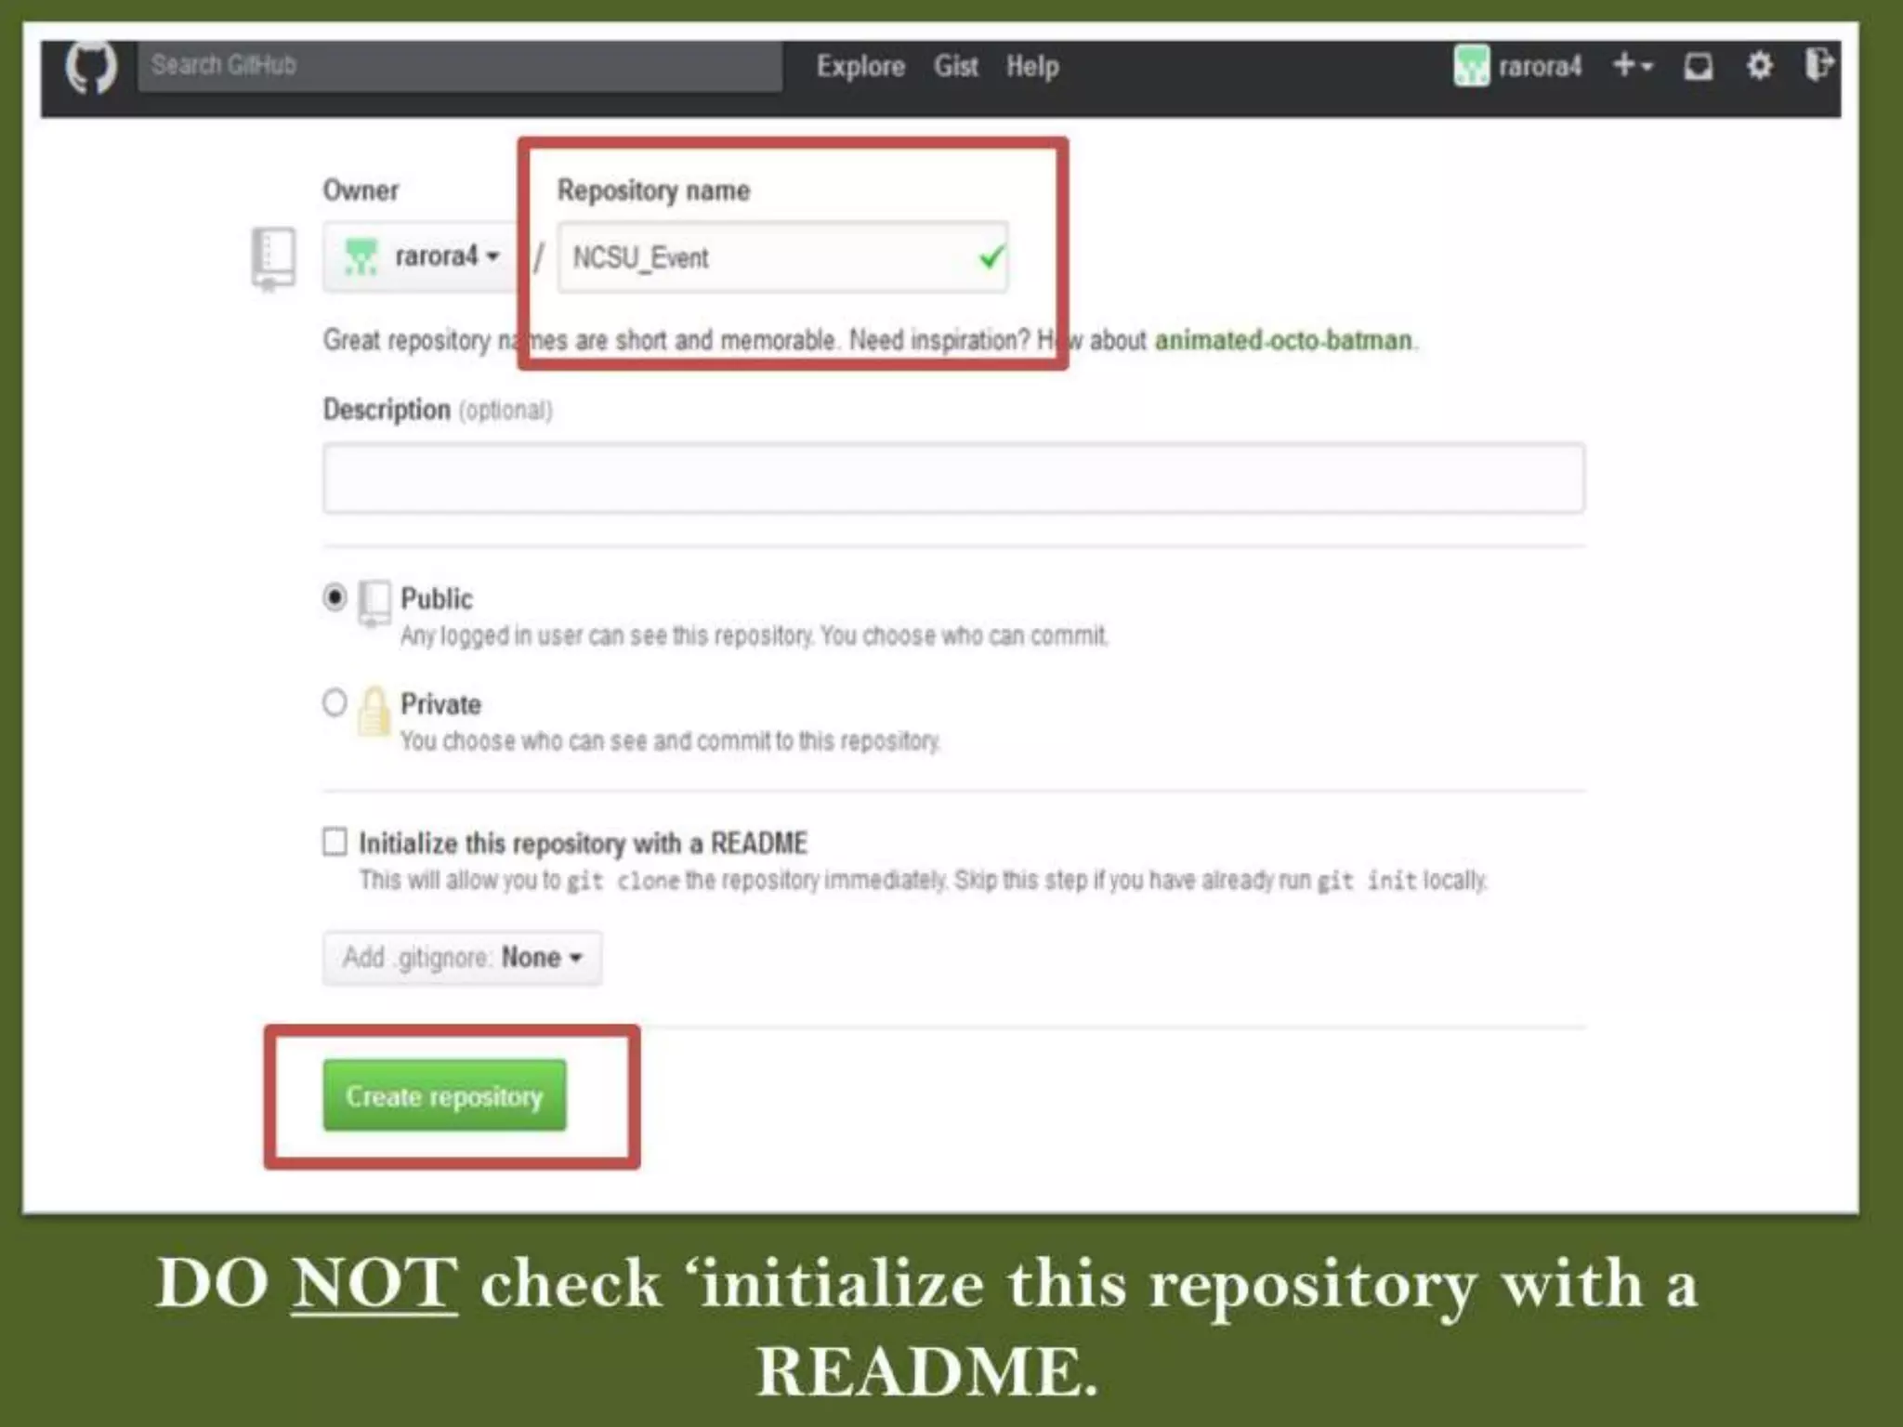
Task: Select the Public radio button
Action: pos(335,596)
